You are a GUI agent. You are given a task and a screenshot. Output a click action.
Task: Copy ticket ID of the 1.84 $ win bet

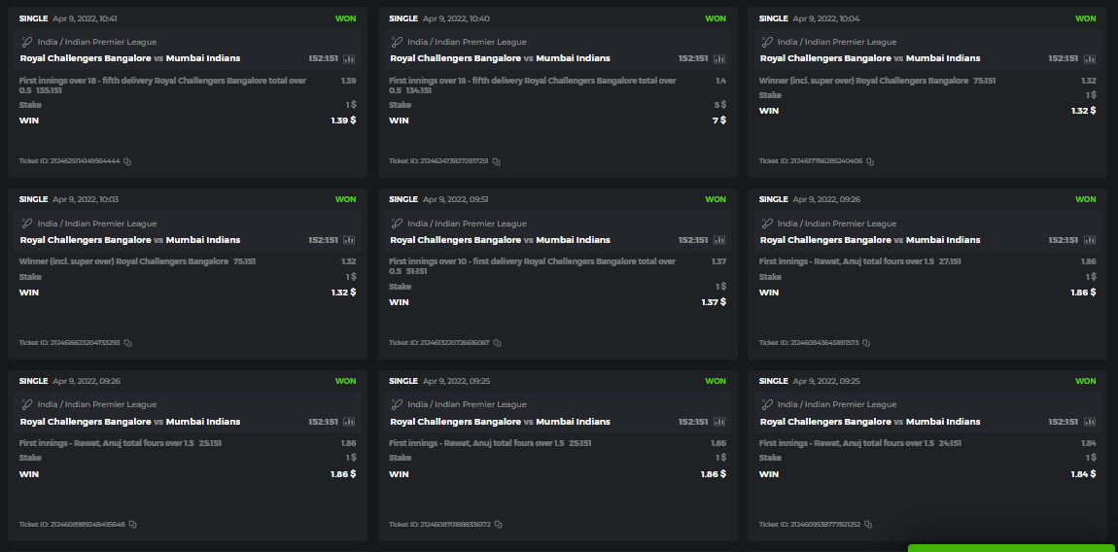click(868, 525)
